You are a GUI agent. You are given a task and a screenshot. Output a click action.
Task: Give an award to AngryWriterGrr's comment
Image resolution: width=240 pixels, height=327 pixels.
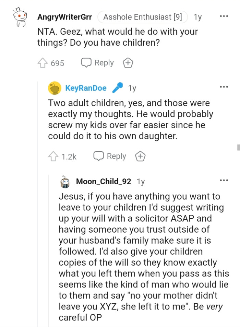pos(128,63)
